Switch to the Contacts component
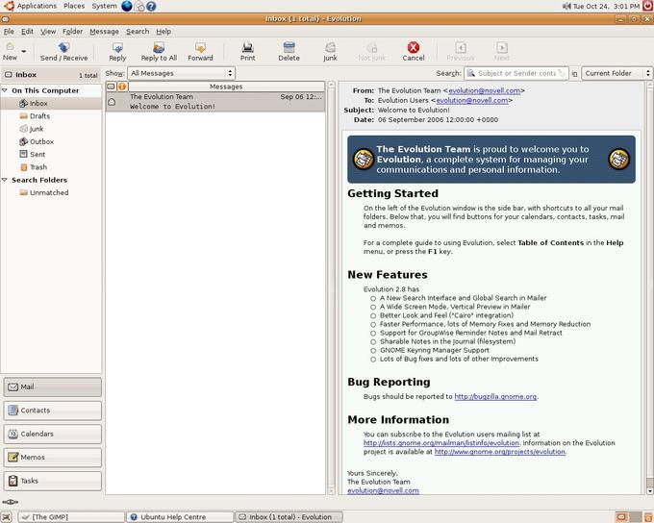The image size is (654, 523). point(53,411)
